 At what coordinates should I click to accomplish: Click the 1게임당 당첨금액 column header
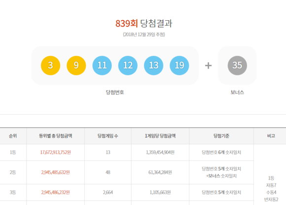pos(160,136)
